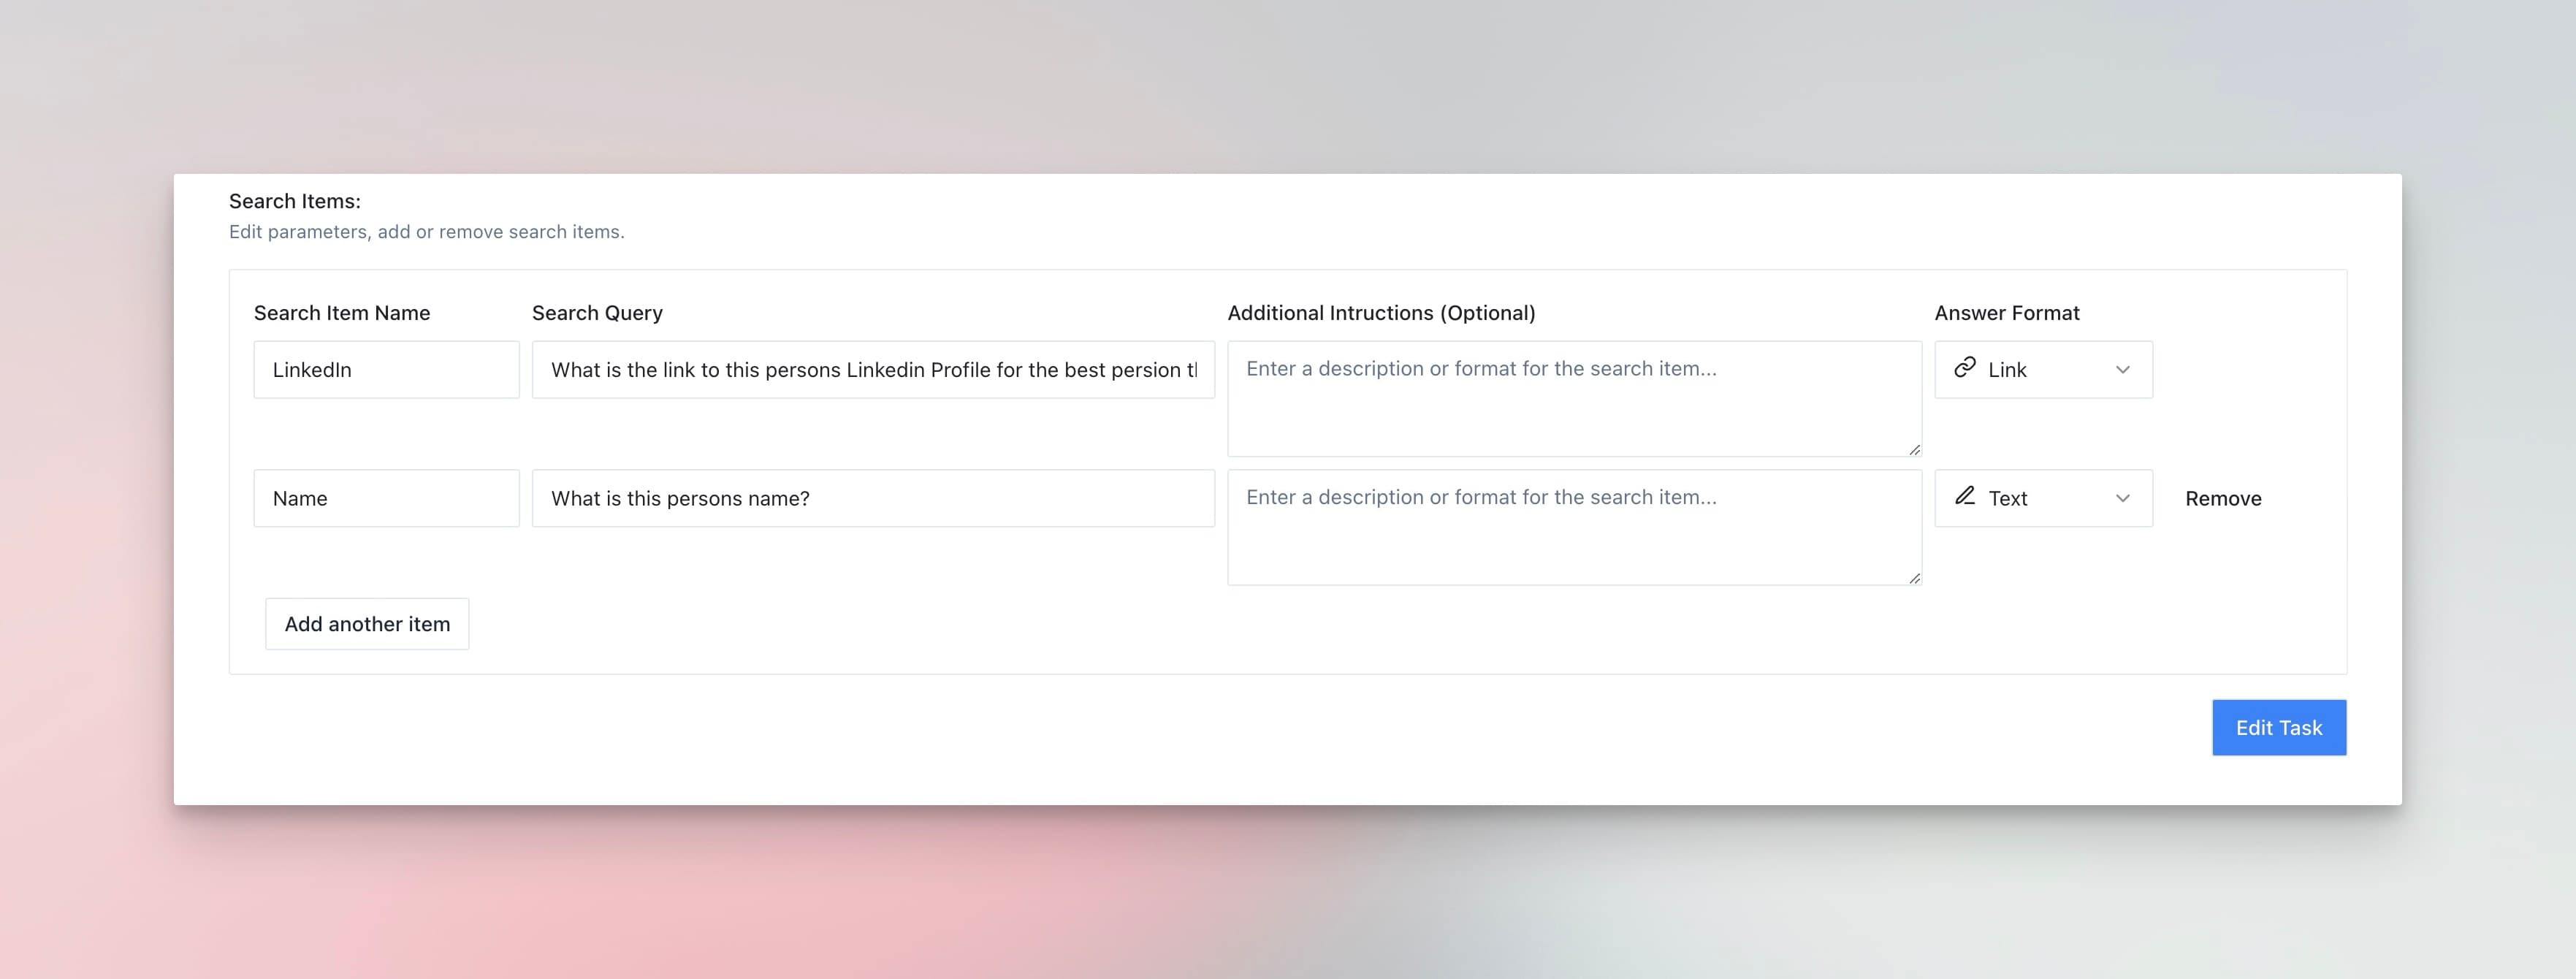Submit with the Edit Task button
This screenshot has width=2576, height=979.
pos(2278,728)
